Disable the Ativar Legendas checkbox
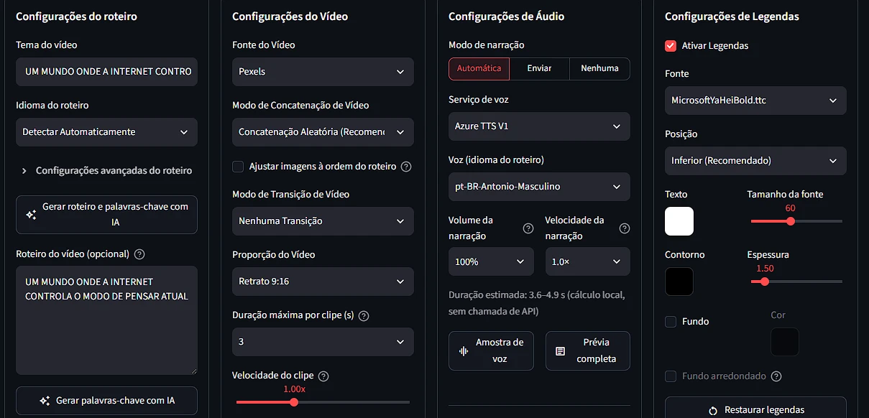Image resolution: width=869 pixels, height=418 pixels. (x=671, y=46)
